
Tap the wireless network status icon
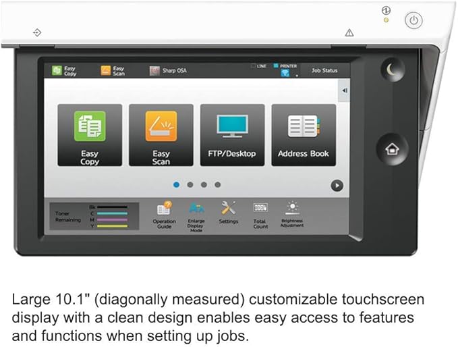click(x=285, y=73)
